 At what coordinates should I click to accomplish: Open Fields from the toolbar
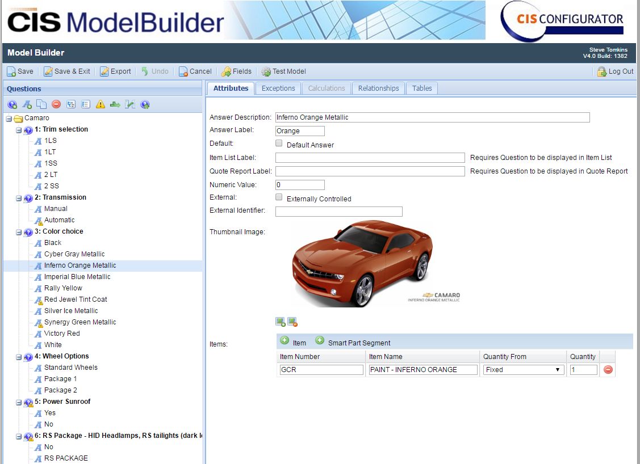click(x=237, y=72)
